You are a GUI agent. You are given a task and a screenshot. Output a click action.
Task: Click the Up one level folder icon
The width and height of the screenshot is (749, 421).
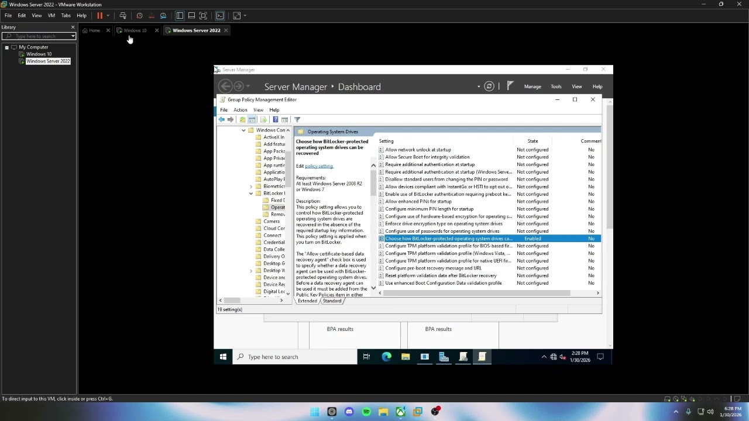pyautogui.click(x=242, y=120)
